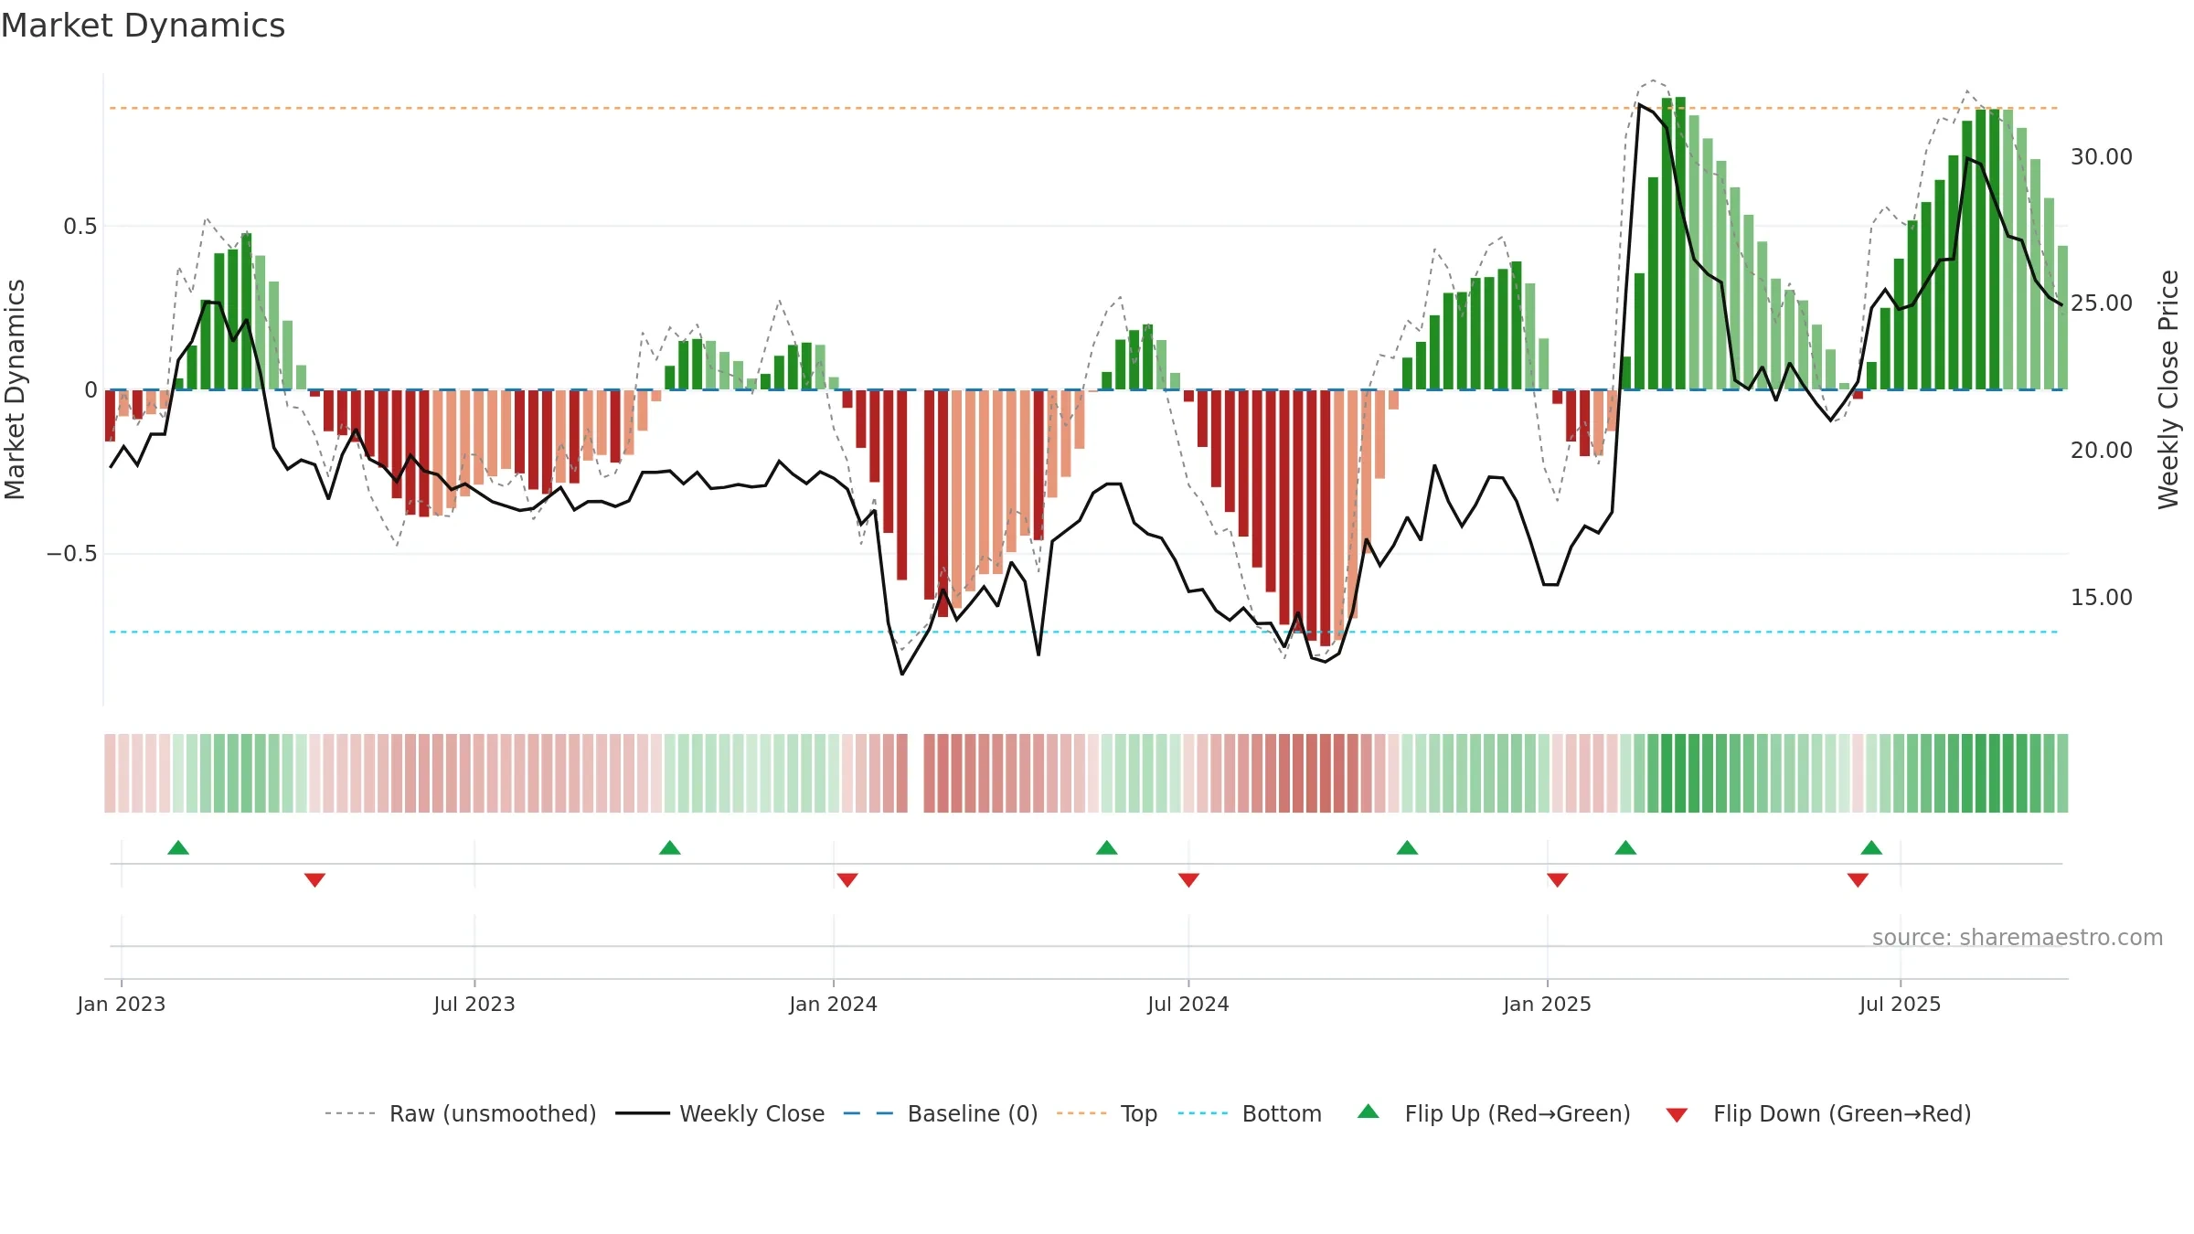Click the 25.00 price axis tick

(2102, 303)
